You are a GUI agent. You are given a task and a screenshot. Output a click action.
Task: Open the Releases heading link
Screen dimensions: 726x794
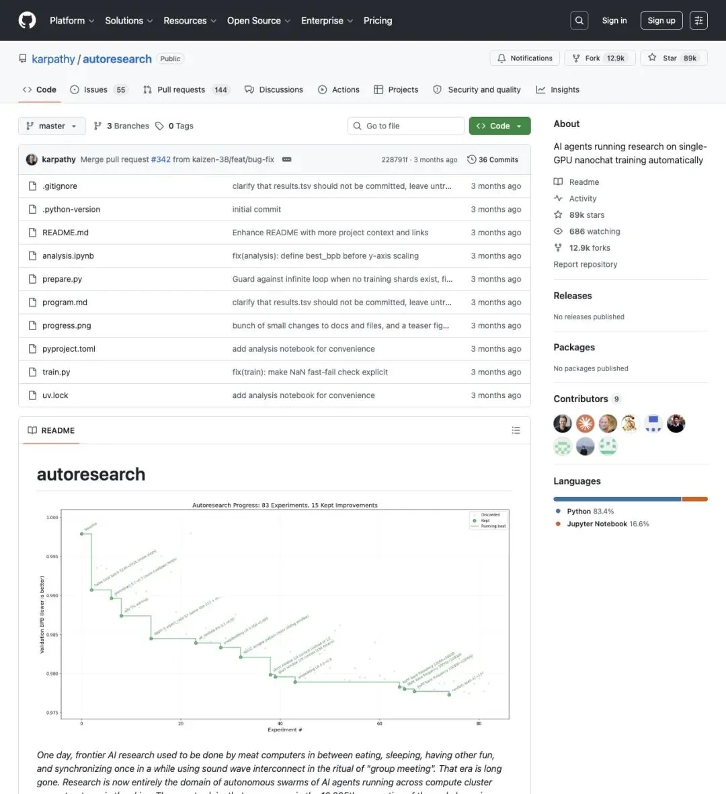click(x=573, y=296)
